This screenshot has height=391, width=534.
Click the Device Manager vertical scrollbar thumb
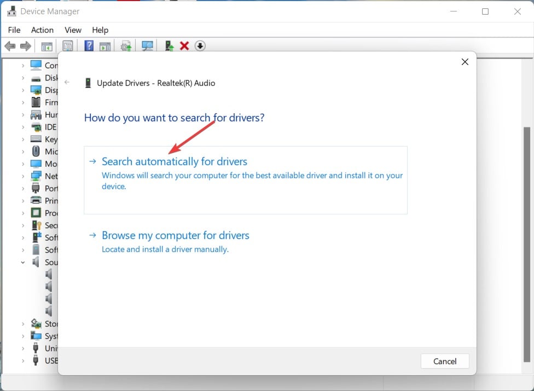point(527,244)
